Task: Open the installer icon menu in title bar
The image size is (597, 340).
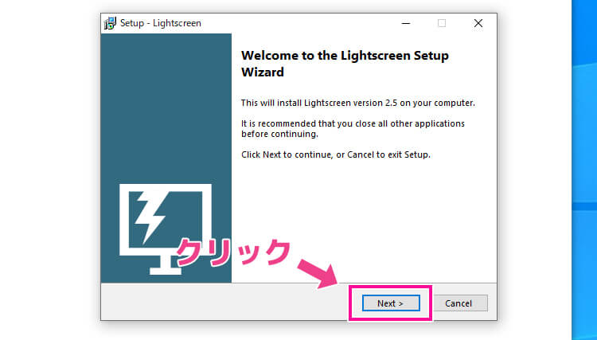Action: (x=111, y=23)
